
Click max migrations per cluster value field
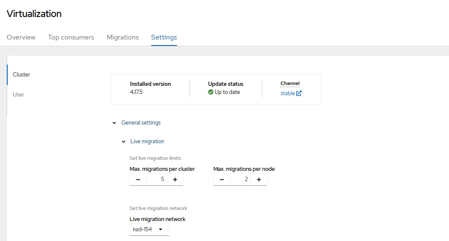(x=157, y=179)
